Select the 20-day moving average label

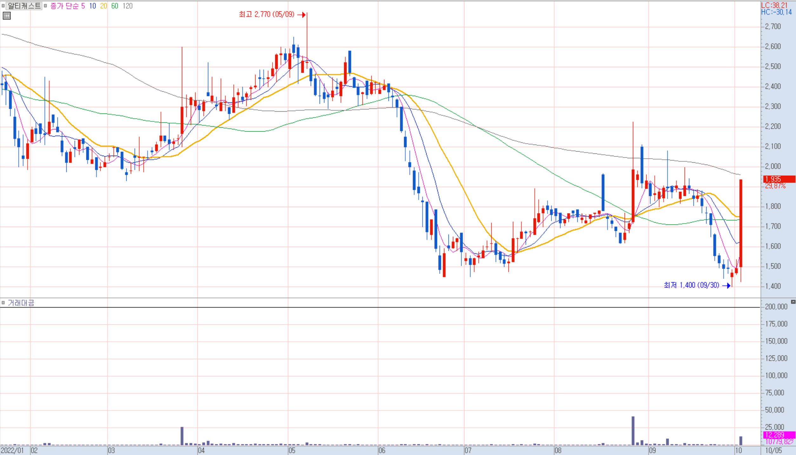103,6
